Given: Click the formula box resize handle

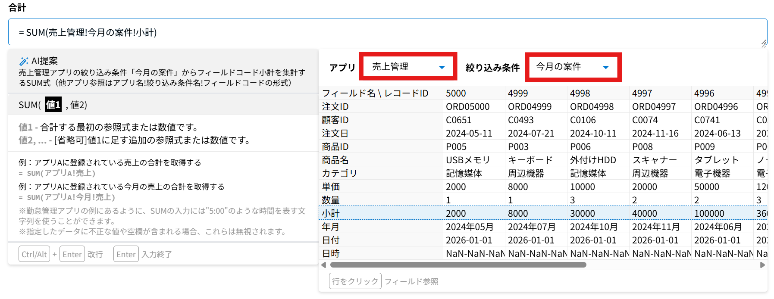Looking at the screenshot, I should tap(764, 42).
